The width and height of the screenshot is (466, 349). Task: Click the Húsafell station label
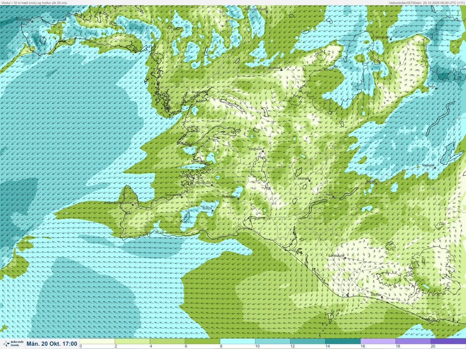[x=274, y=68]
